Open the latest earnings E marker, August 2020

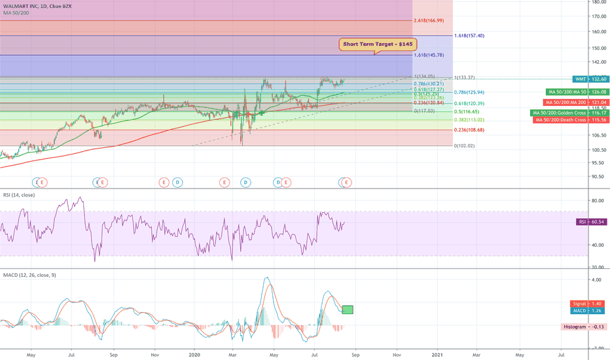tap(347, 182)
